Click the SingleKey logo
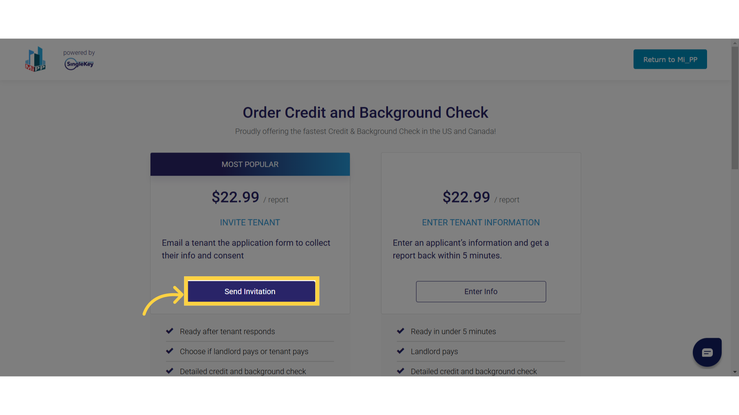The height and width of the screenshot is (415, 739). point(79,64)
